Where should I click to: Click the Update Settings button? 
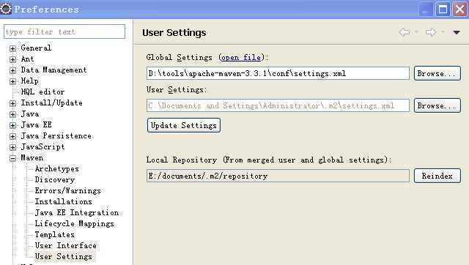[x=184, y=125]
